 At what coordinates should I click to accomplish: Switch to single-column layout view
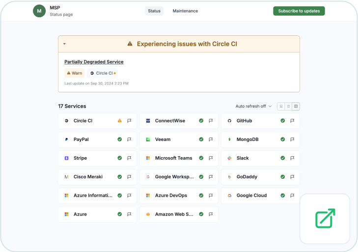pos(281,106)
